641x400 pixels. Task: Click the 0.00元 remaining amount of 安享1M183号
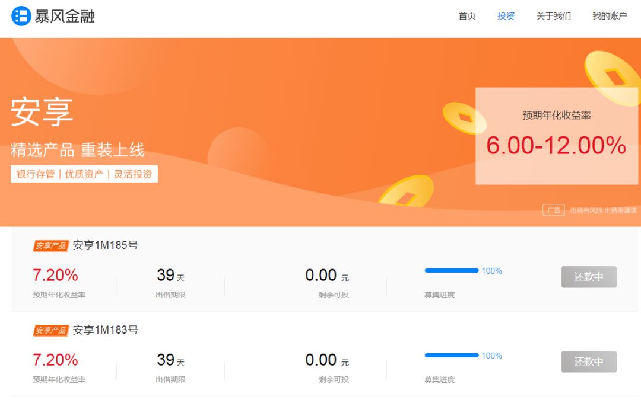[327, 360]
